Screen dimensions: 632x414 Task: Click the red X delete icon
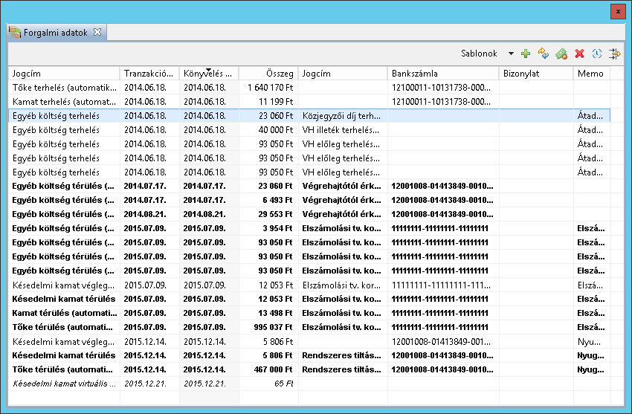point(579,54)
